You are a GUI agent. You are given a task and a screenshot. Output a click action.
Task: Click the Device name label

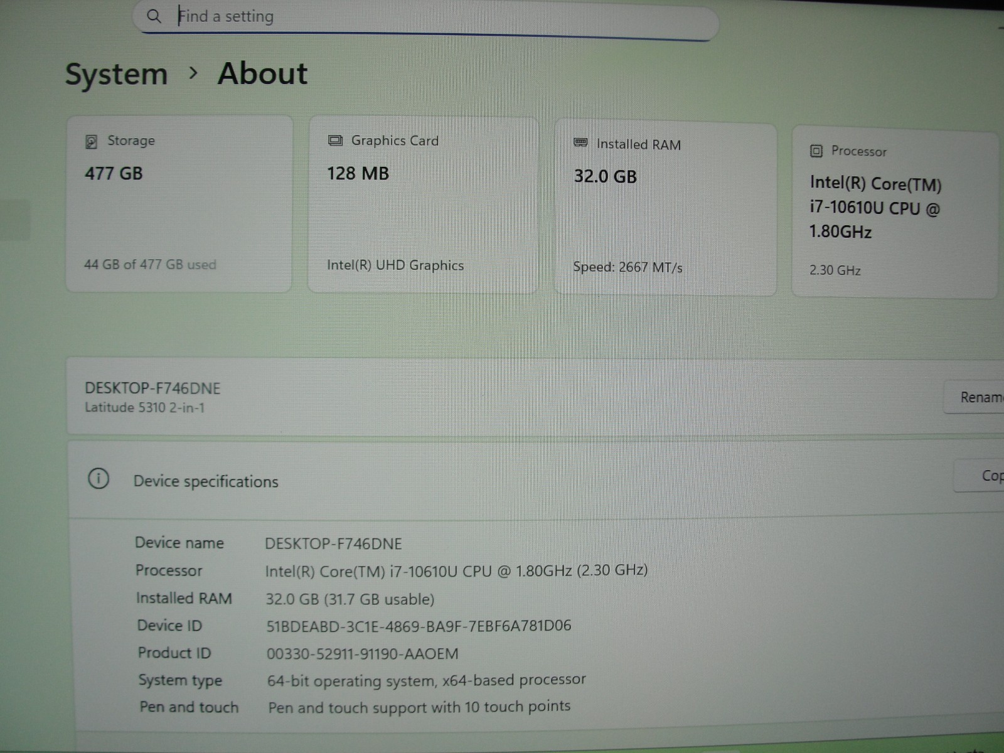pyautogui.click(x=179, y=543)
